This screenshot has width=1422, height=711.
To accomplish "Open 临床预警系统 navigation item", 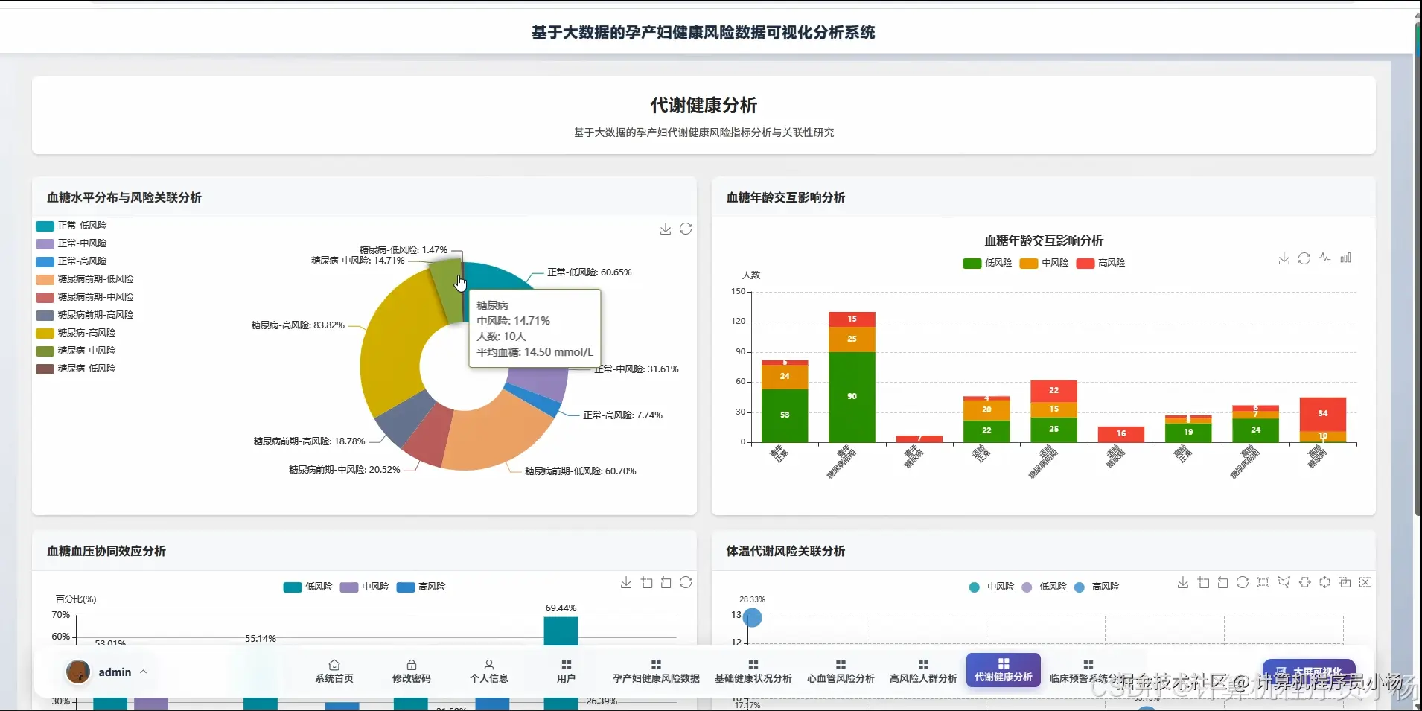I will pos(1088,671).
